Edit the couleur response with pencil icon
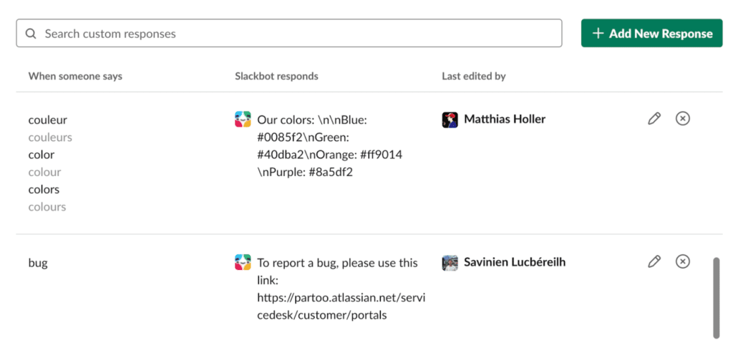Image resolution: width=733 pixels, height=358 pixels. tap(654, 119)
